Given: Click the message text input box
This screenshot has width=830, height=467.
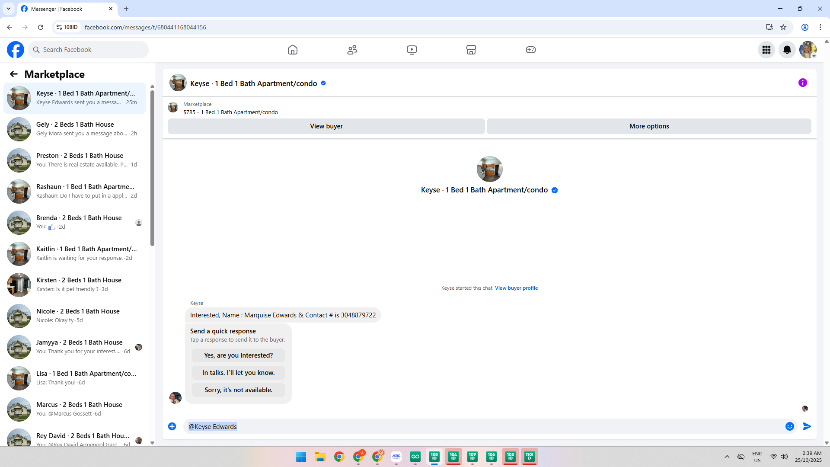Looking at the screenshot, I should click(x=484, y=426).
